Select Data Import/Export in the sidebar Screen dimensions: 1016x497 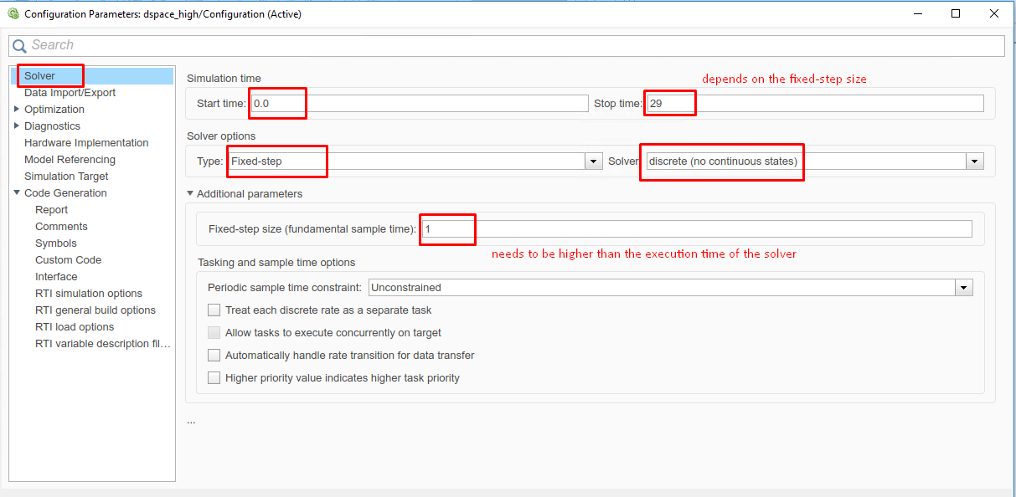pos(70,93)
